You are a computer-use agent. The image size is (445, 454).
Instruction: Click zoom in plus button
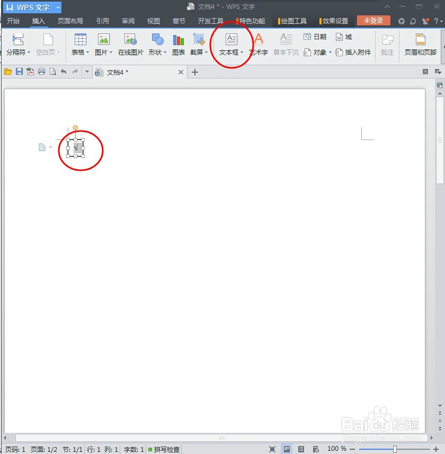click(436, 449)
